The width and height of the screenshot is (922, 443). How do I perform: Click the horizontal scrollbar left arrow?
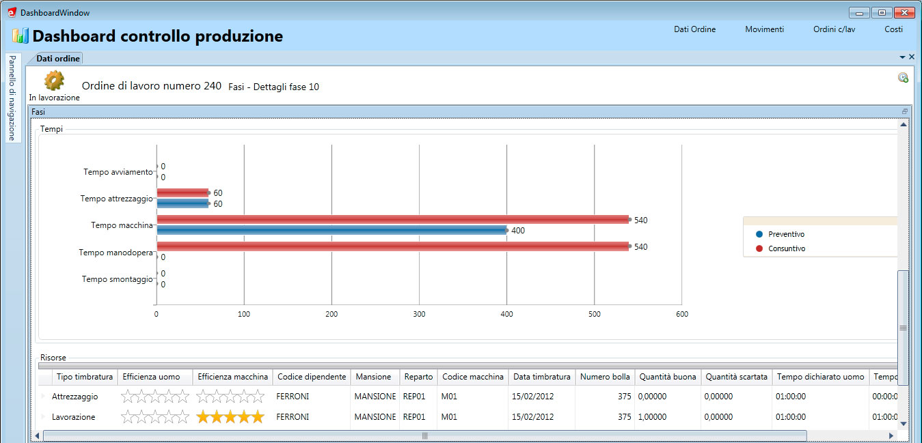pyautogui.click(x=36, y=435)
